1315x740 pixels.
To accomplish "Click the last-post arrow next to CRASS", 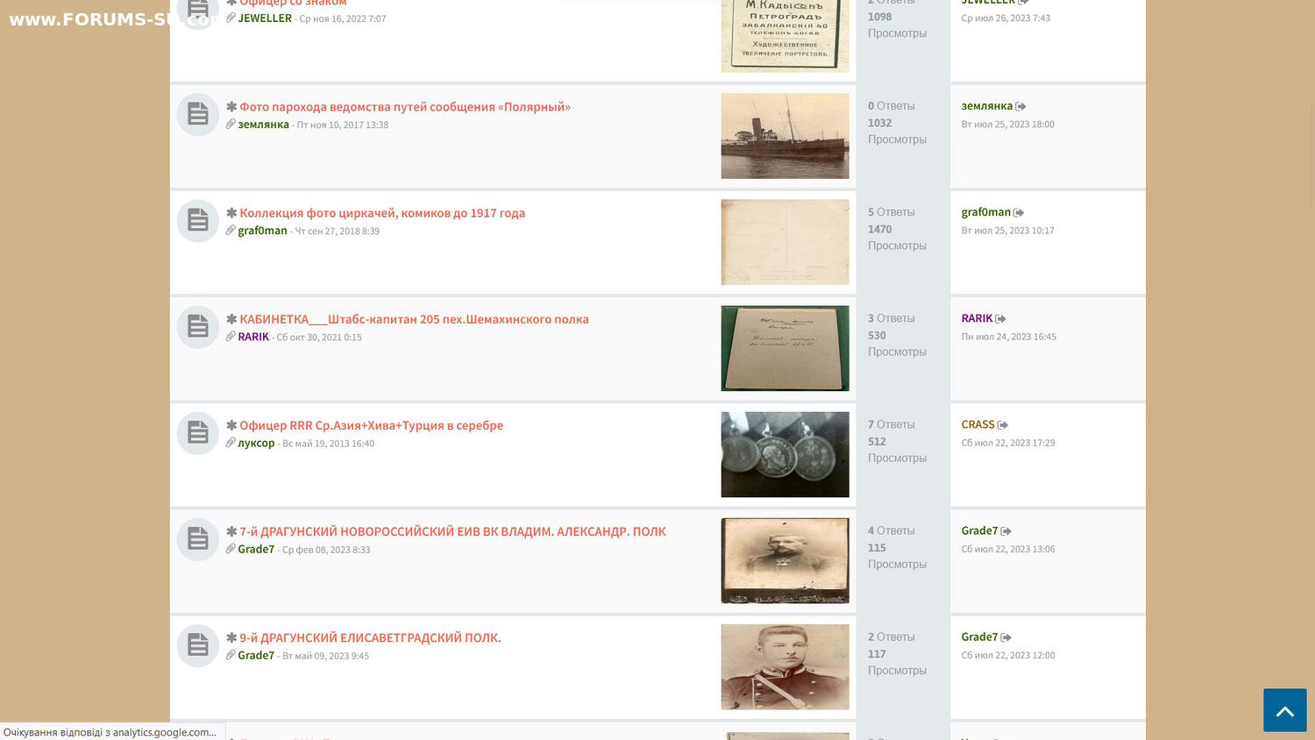I will click(1003, 425).
